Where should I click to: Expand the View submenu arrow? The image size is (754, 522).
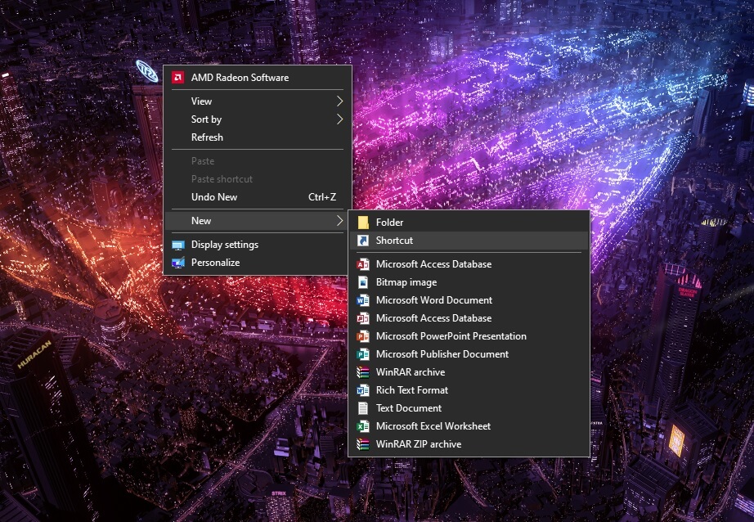[339, 101]
